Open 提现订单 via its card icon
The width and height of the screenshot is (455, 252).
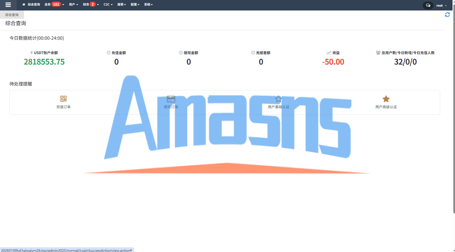tap(171, 99)
